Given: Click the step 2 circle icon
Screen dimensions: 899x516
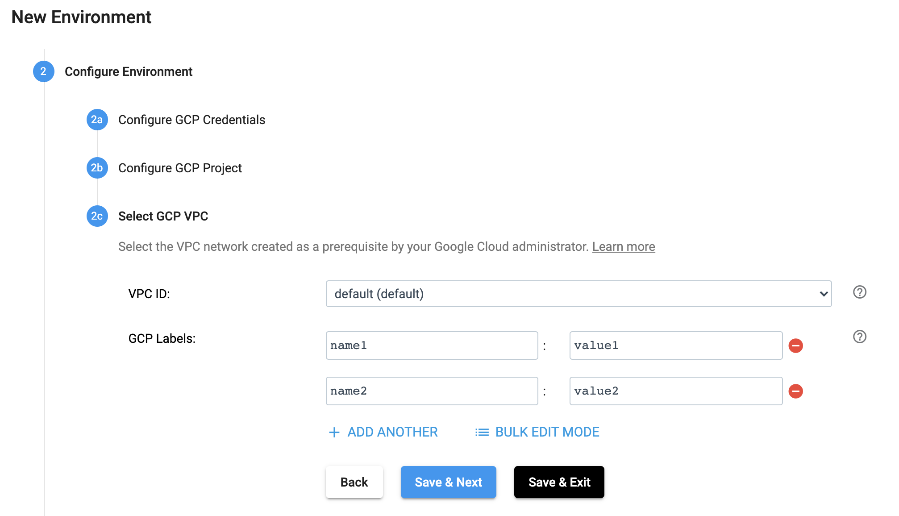Looking at the screenshot, I should [43, 71].
